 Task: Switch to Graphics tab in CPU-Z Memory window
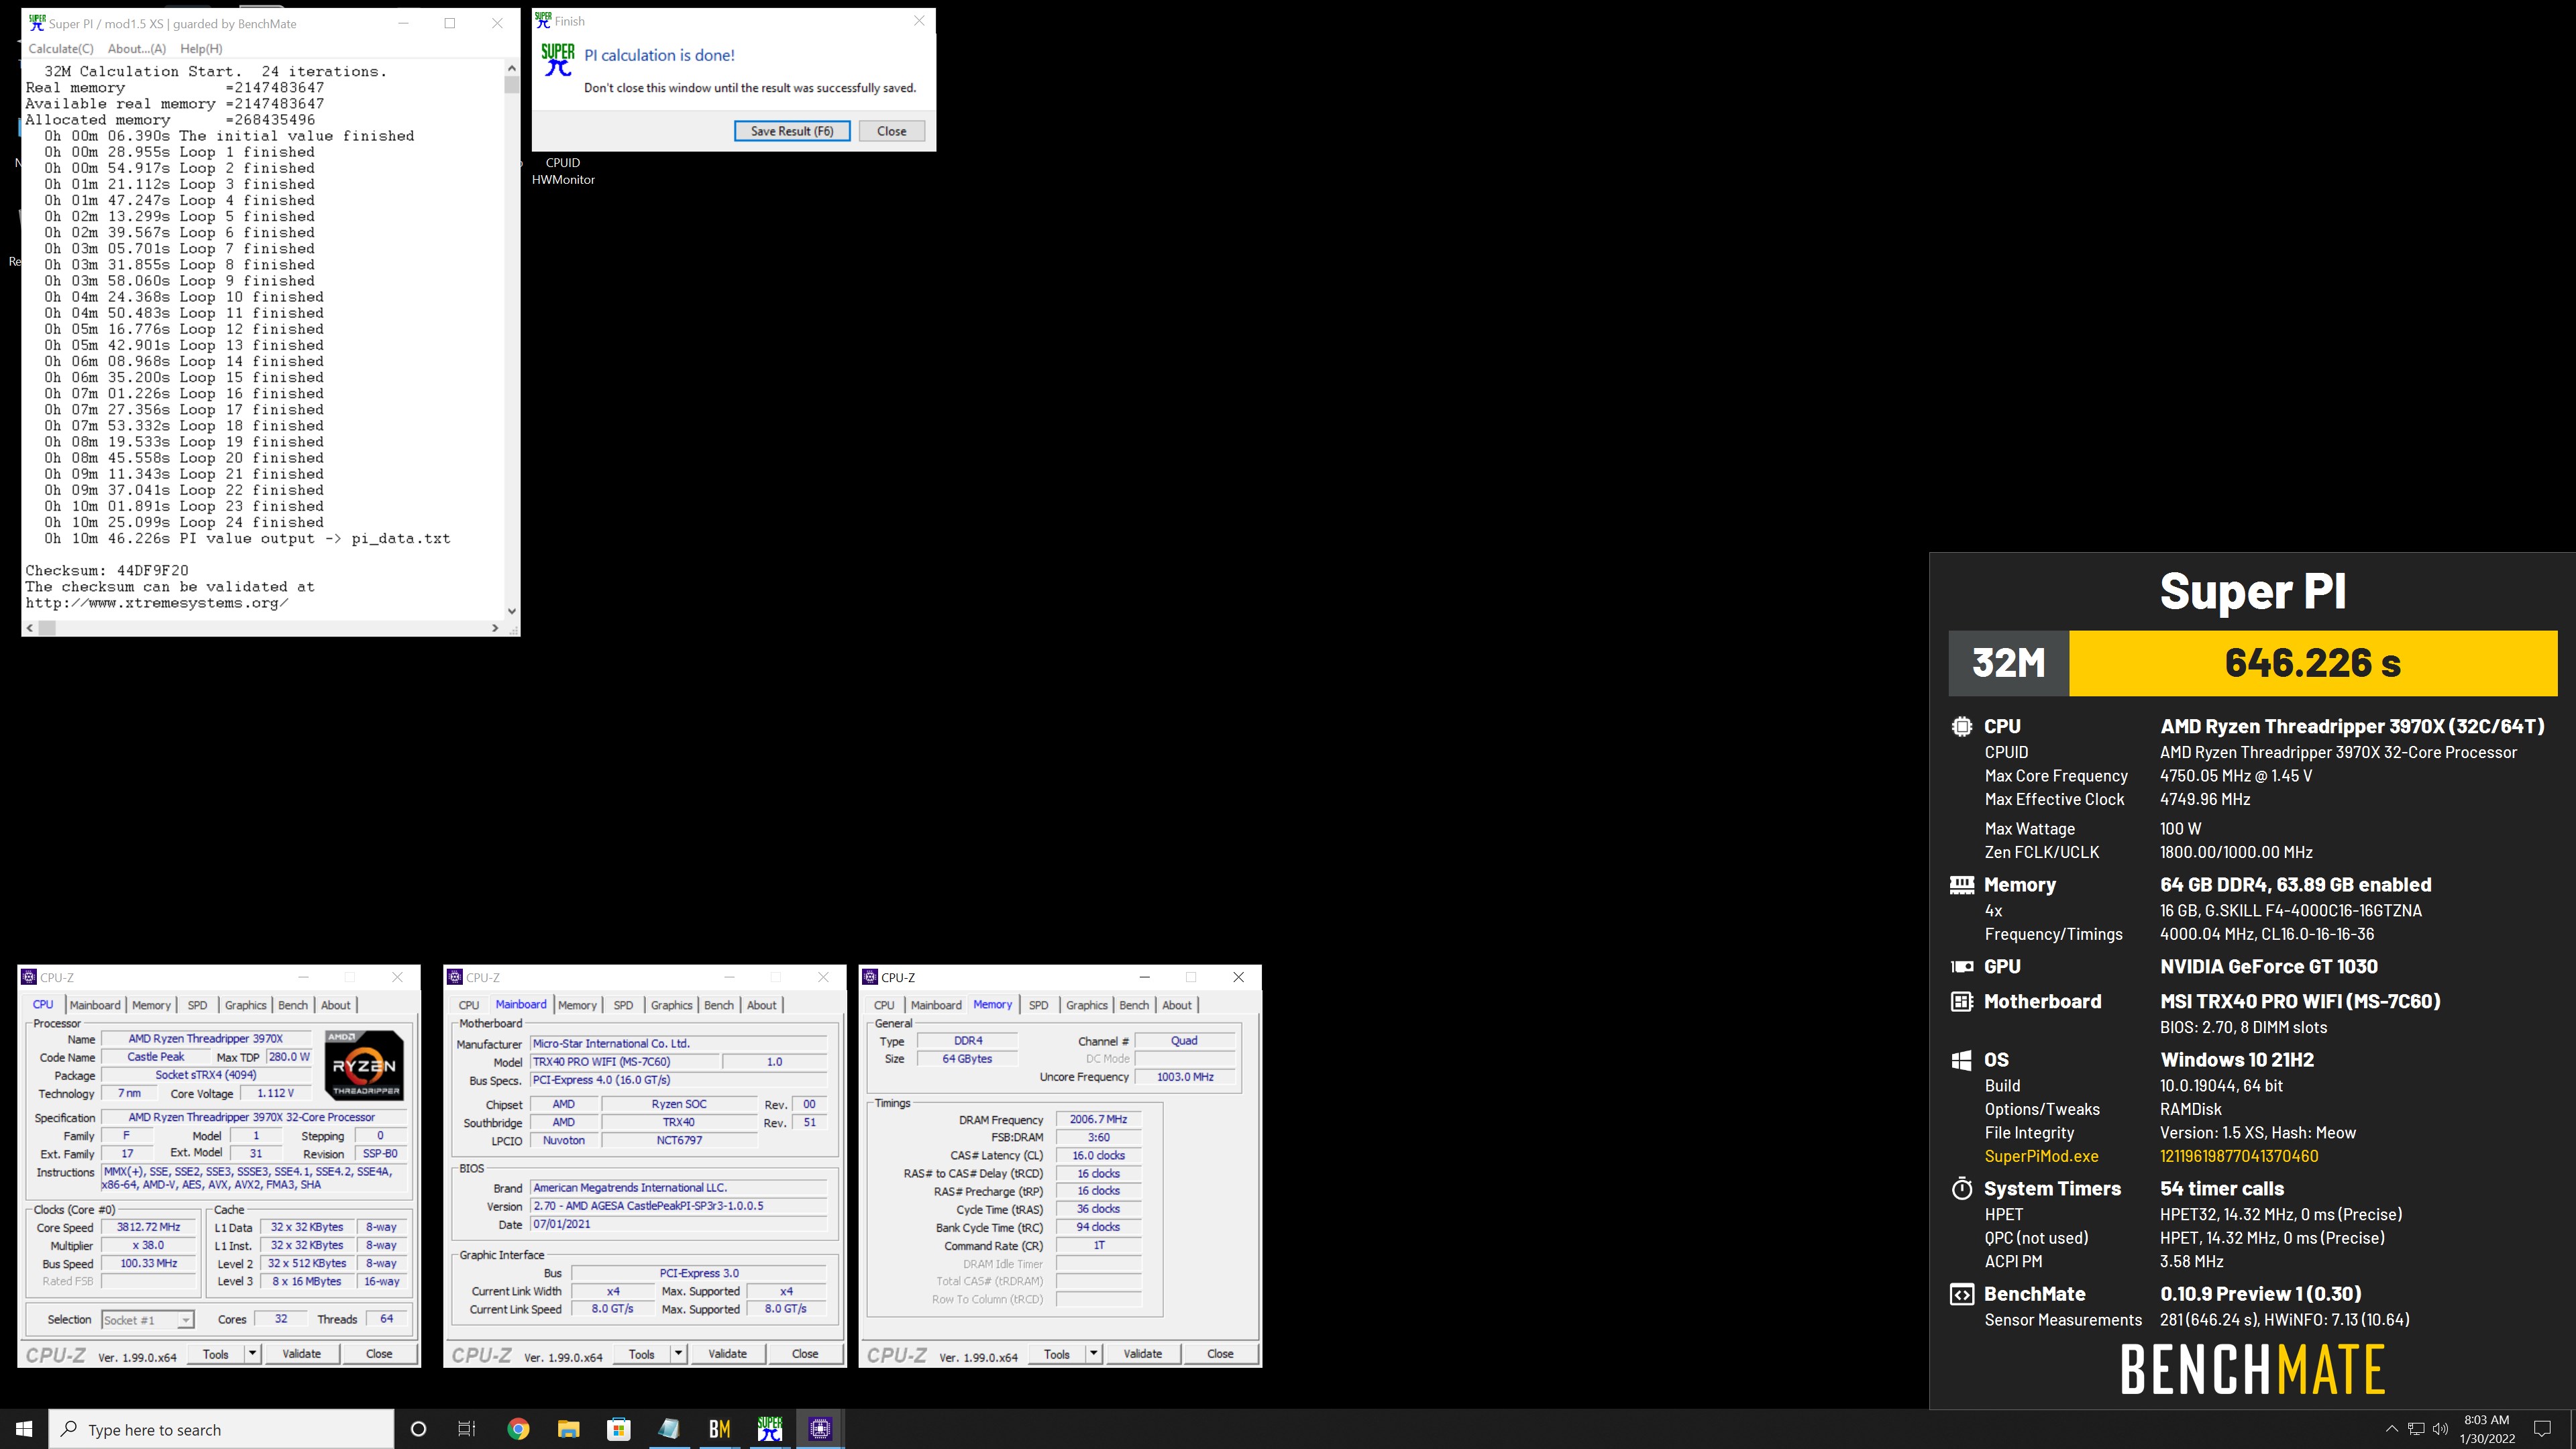pyautogui.click(x=1086, y=1005)
